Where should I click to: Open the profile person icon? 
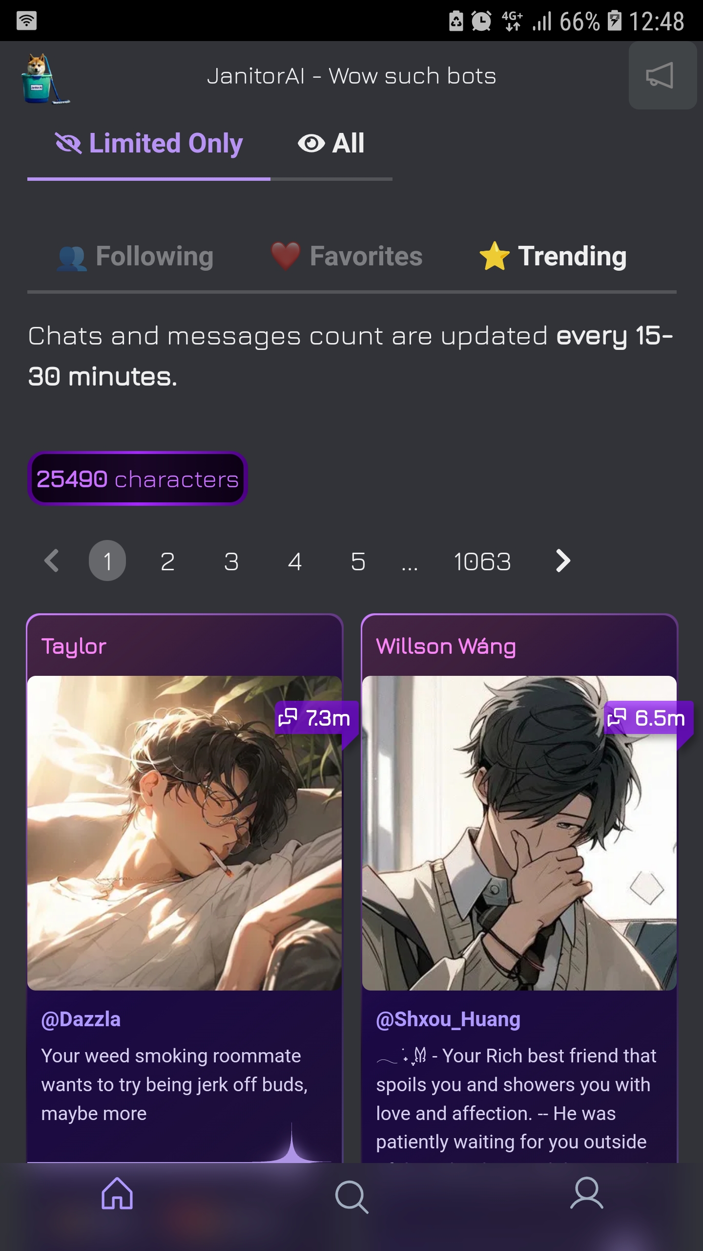coord(587,1193)
